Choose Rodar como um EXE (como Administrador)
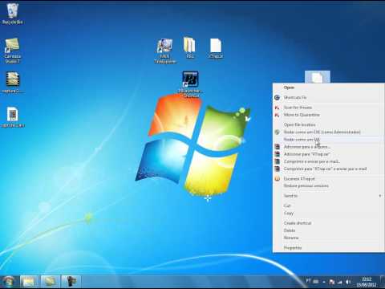This screenshot has width=385, height=289. click(x=328, y=132)
